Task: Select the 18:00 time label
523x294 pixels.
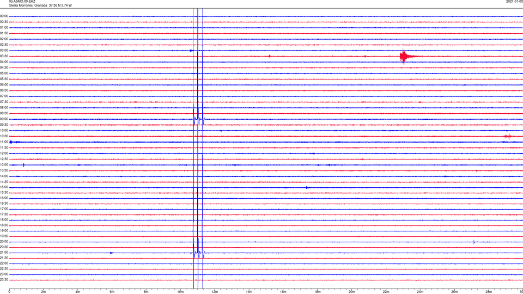Action: (x=4, y=219)
